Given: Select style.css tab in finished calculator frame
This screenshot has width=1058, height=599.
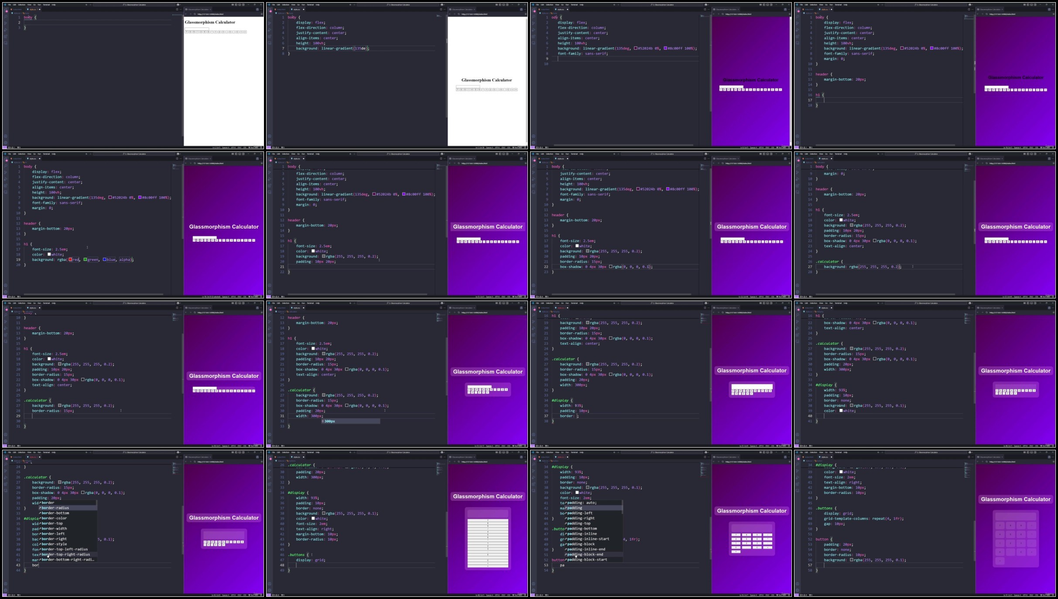Looking at the screenshot, I should click(x=825, y=457).
